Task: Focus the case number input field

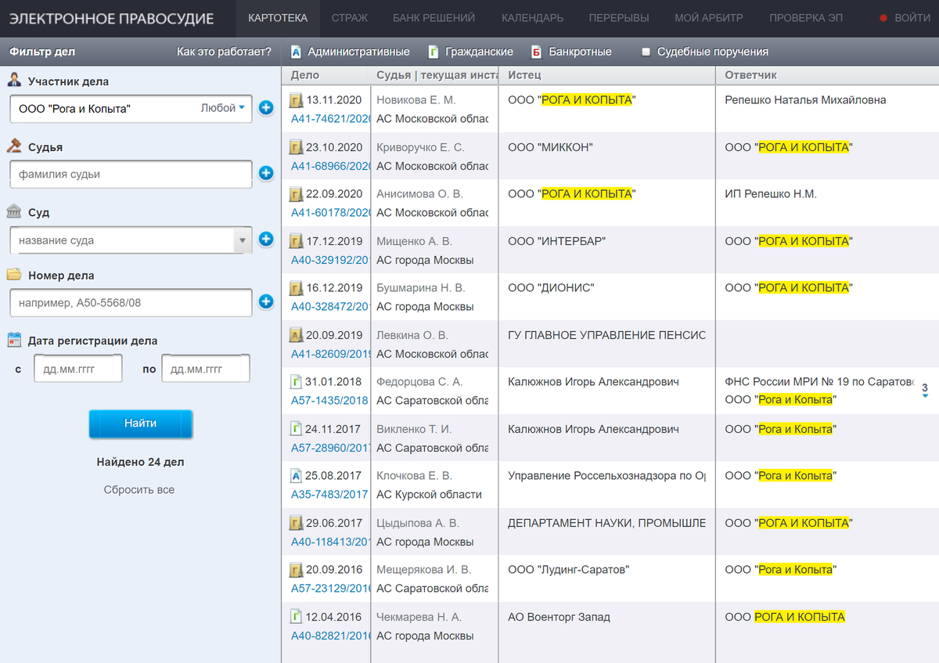Action: 131,303
